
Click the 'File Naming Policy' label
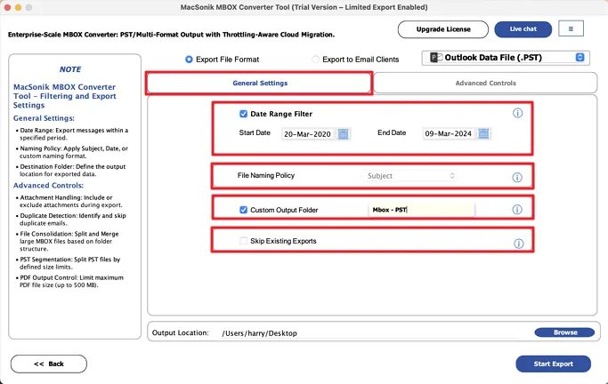[x=266, y=175]
